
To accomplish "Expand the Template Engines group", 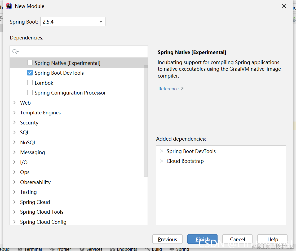I will coord(14,113).
